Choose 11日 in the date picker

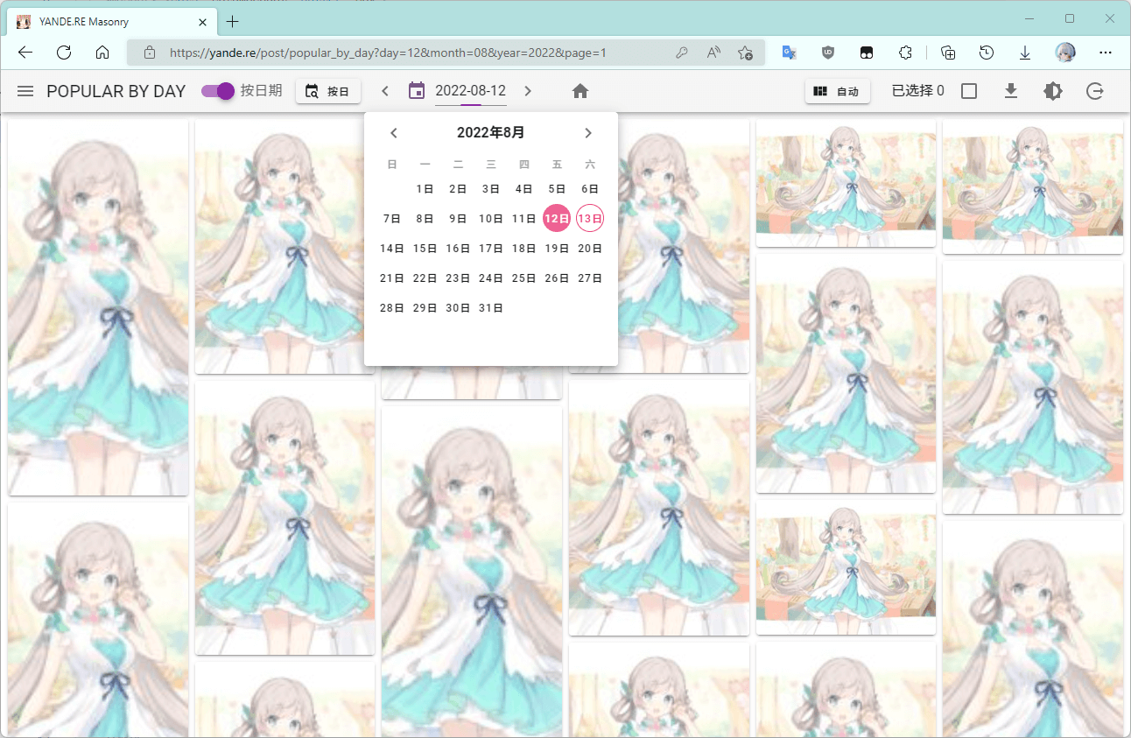coord(524,219)
